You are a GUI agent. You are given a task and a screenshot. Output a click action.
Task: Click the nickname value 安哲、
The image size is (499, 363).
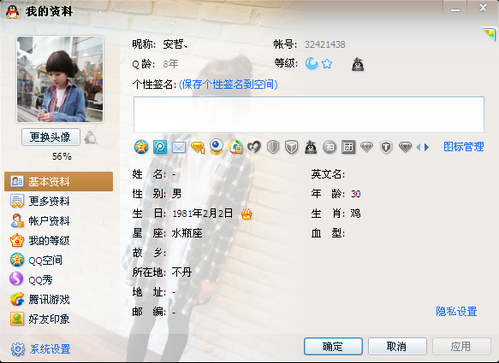point(175,44)
